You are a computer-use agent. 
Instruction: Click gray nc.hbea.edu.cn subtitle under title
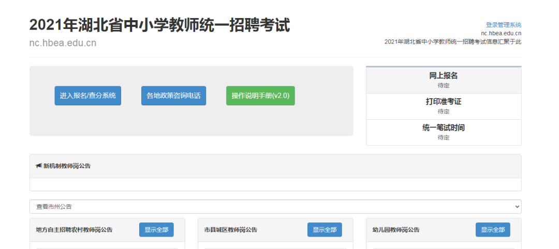coord(63,43)
